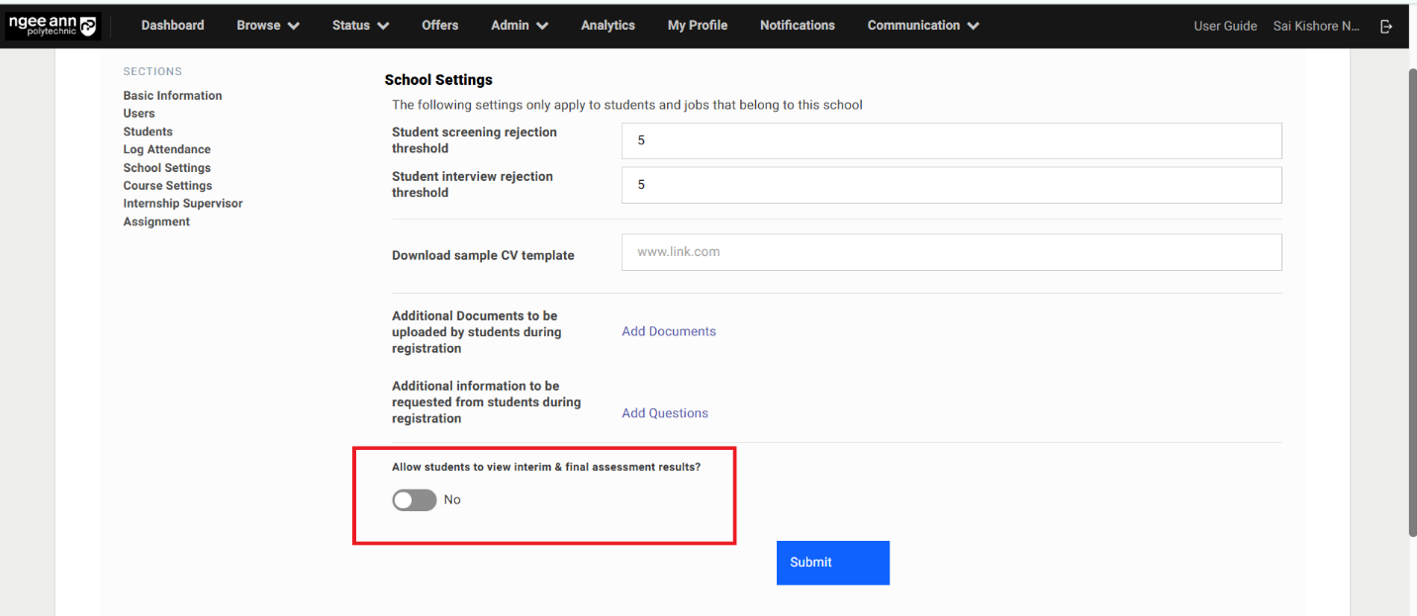Select Internship Supervisor Assignment in sidebar

pos(182,212)
